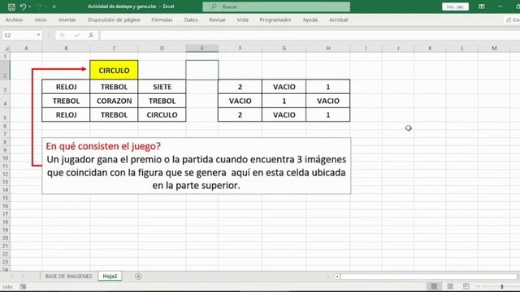Select column K header
Viewport: 520px width, 292px height.
(430, 49)
